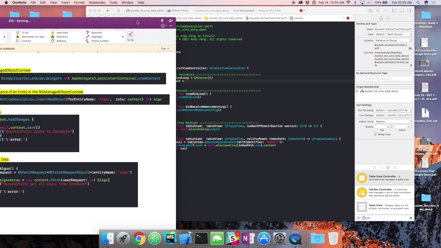This screenshot has height=248, width=441.
Task: Click the OneNote share notebook person icon
Action: 171,21
